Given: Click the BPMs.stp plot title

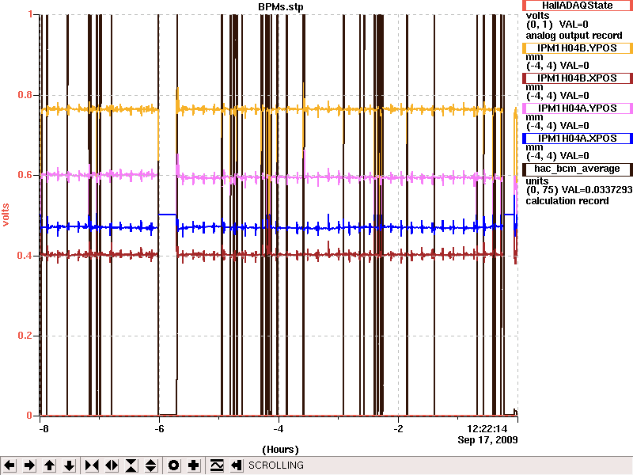Looking at the screenshot, I should pyautogui.click(x=281, y=7).
